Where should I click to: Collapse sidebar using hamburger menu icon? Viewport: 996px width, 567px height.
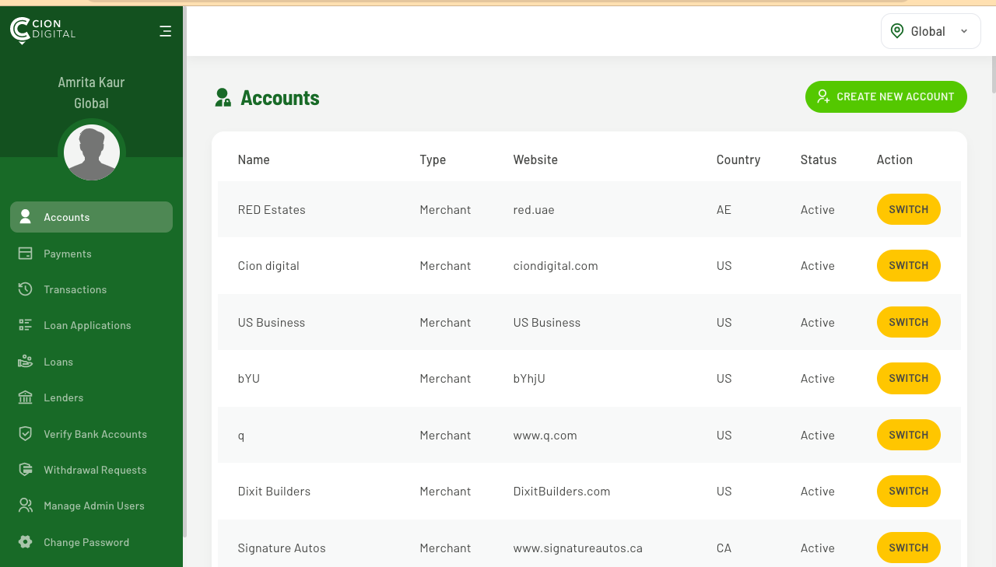165,31
